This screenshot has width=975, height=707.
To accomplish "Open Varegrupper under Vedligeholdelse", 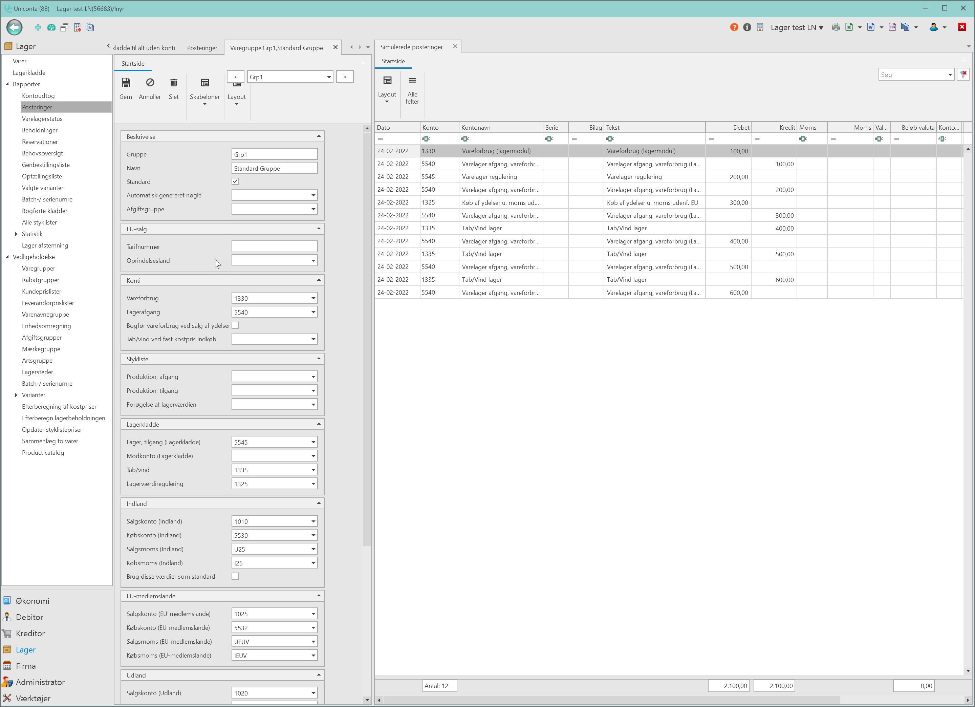I will 39,269.
